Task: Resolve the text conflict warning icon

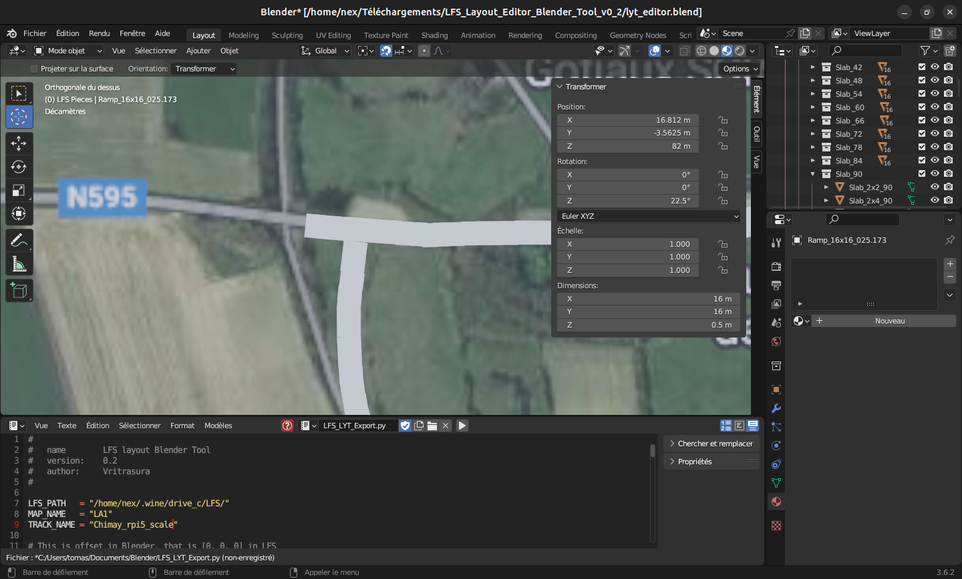Action: click(x=287, y=426)
